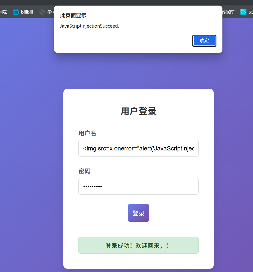Click the 用户名 field label
The image size is (253, 272).
[87, 133]
